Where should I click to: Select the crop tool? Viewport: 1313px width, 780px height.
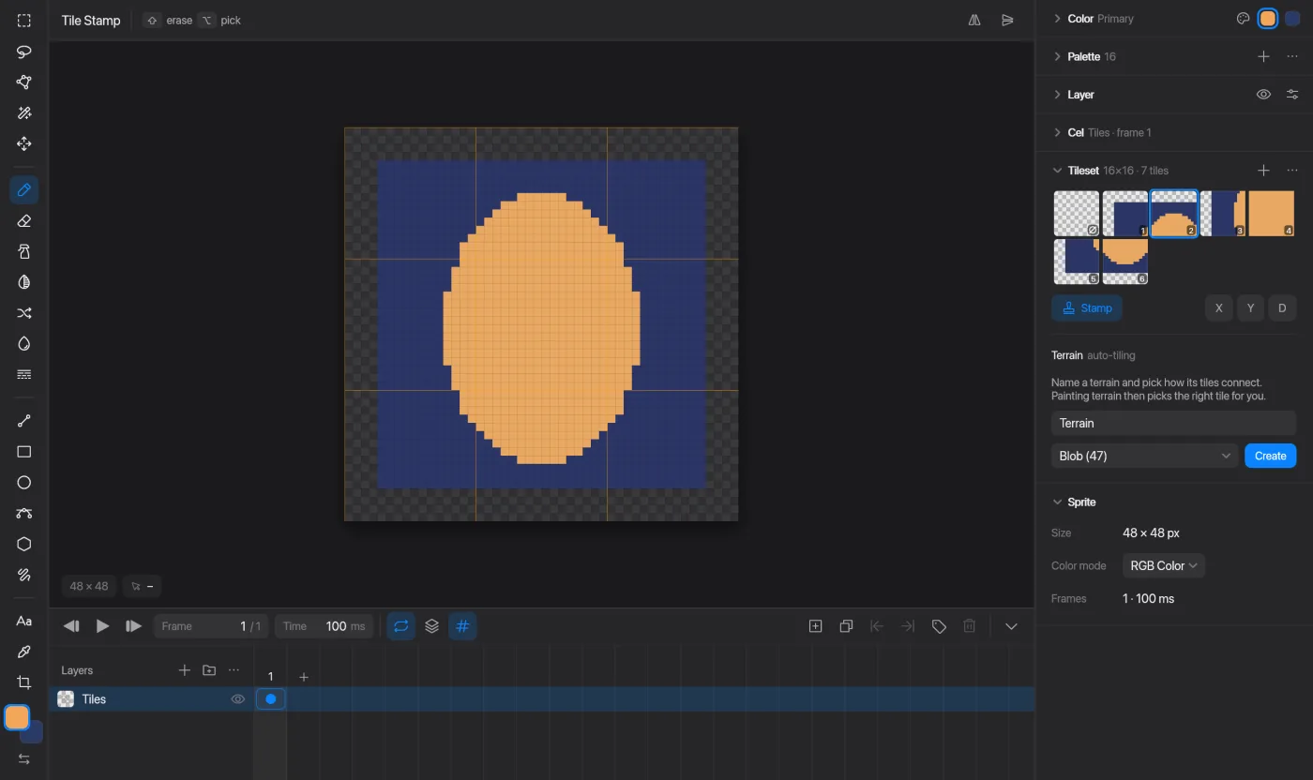24,682
